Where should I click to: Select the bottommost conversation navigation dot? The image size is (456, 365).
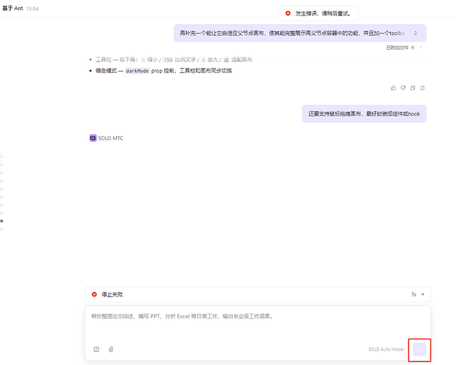pos(2,228)
